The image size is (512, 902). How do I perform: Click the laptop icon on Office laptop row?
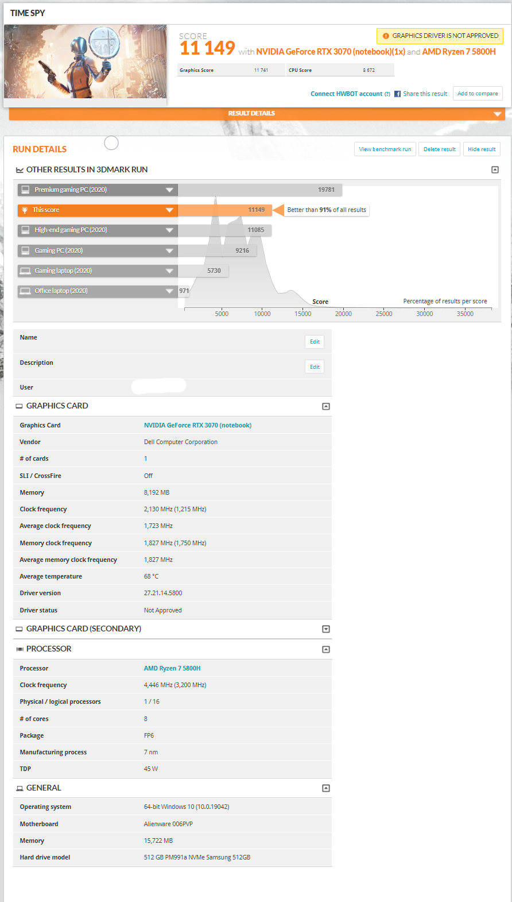pyautogui.click(x=25, y=291)
